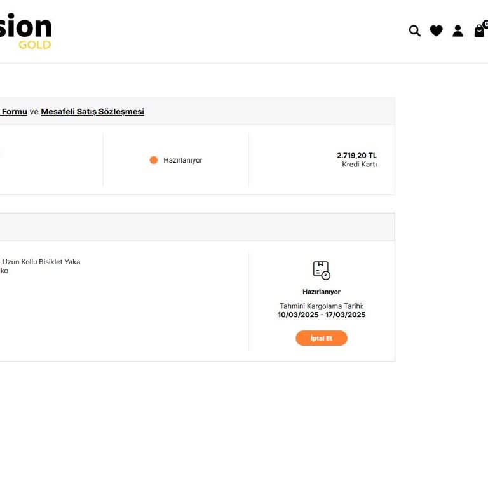
Task: Click the site logo text
Action: (x=25, y=26)
